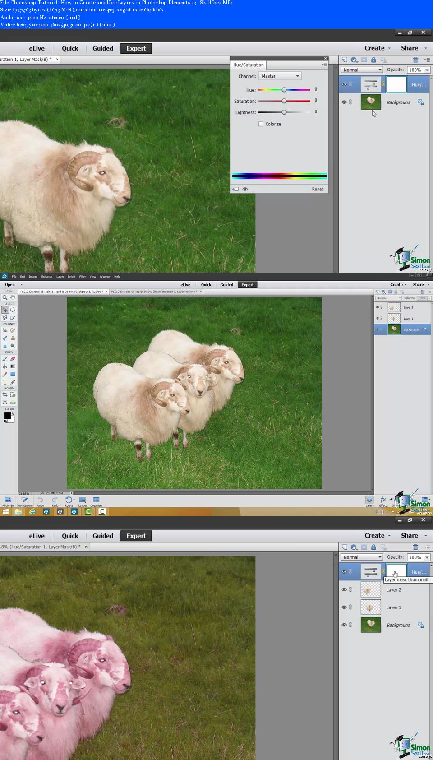
Task: Select the Hand tool in the toolbox
Action: coord(13,297)
